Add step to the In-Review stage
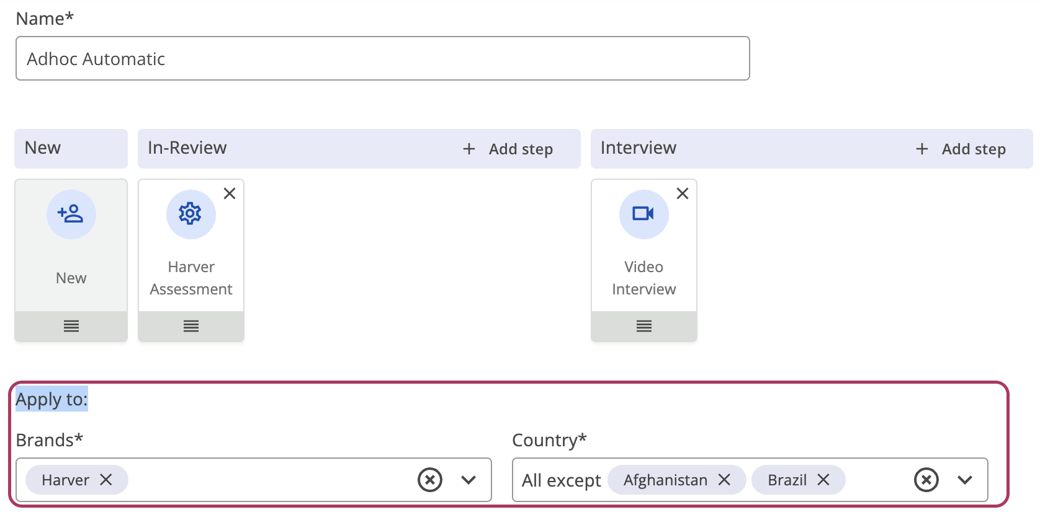Screen dimensions: 1040x512 (508, 149)
